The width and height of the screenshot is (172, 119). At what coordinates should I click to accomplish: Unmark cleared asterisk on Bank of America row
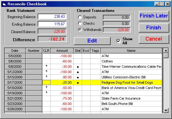pos(46,88)
